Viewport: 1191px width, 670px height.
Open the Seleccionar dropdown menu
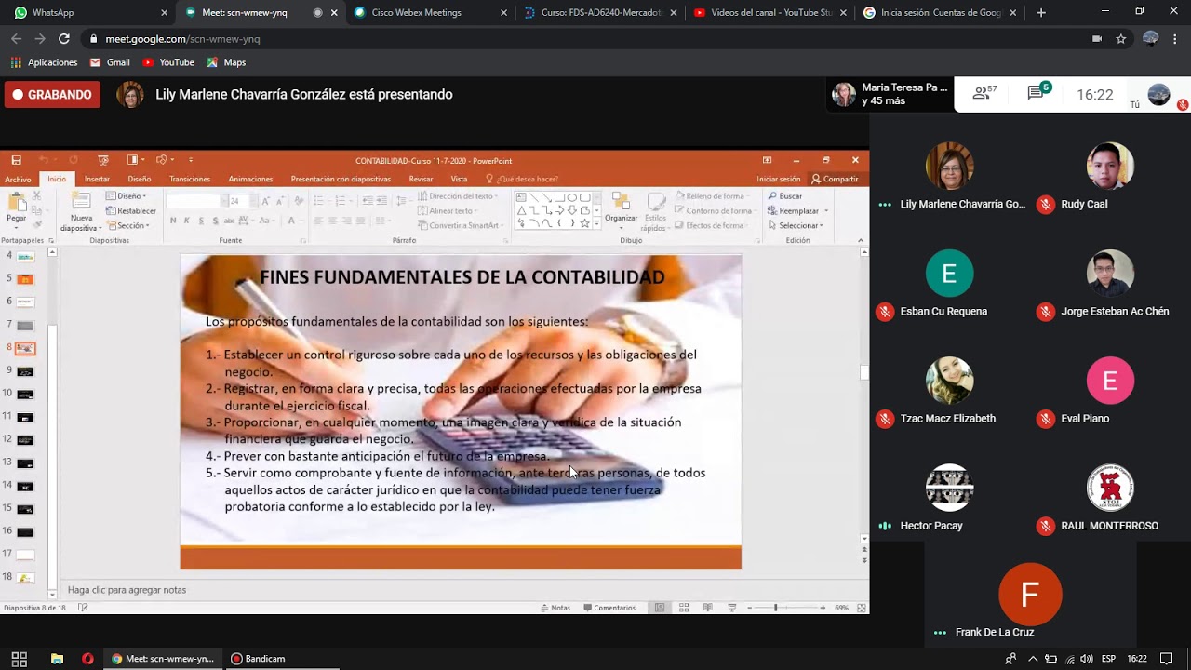click(x=796, y=225)
